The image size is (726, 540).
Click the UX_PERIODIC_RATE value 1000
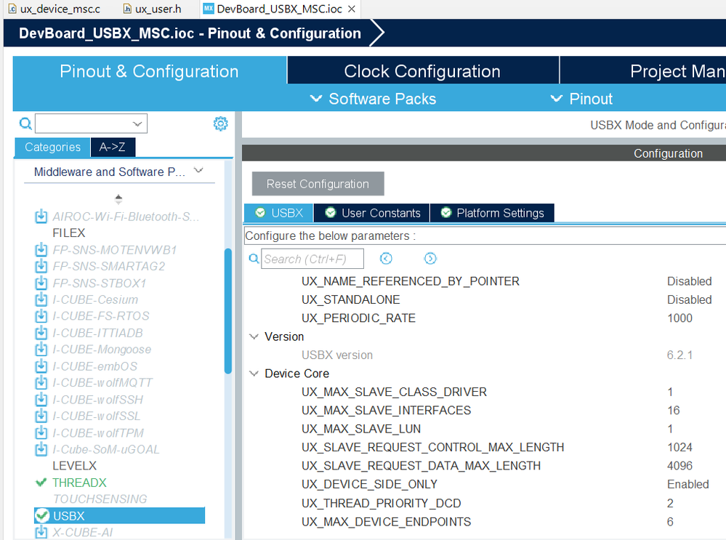(679, 318)
